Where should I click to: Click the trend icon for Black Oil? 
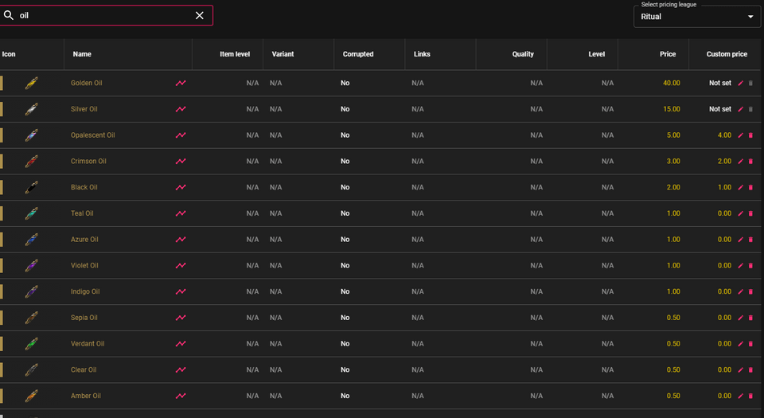(x=181, y=187)
